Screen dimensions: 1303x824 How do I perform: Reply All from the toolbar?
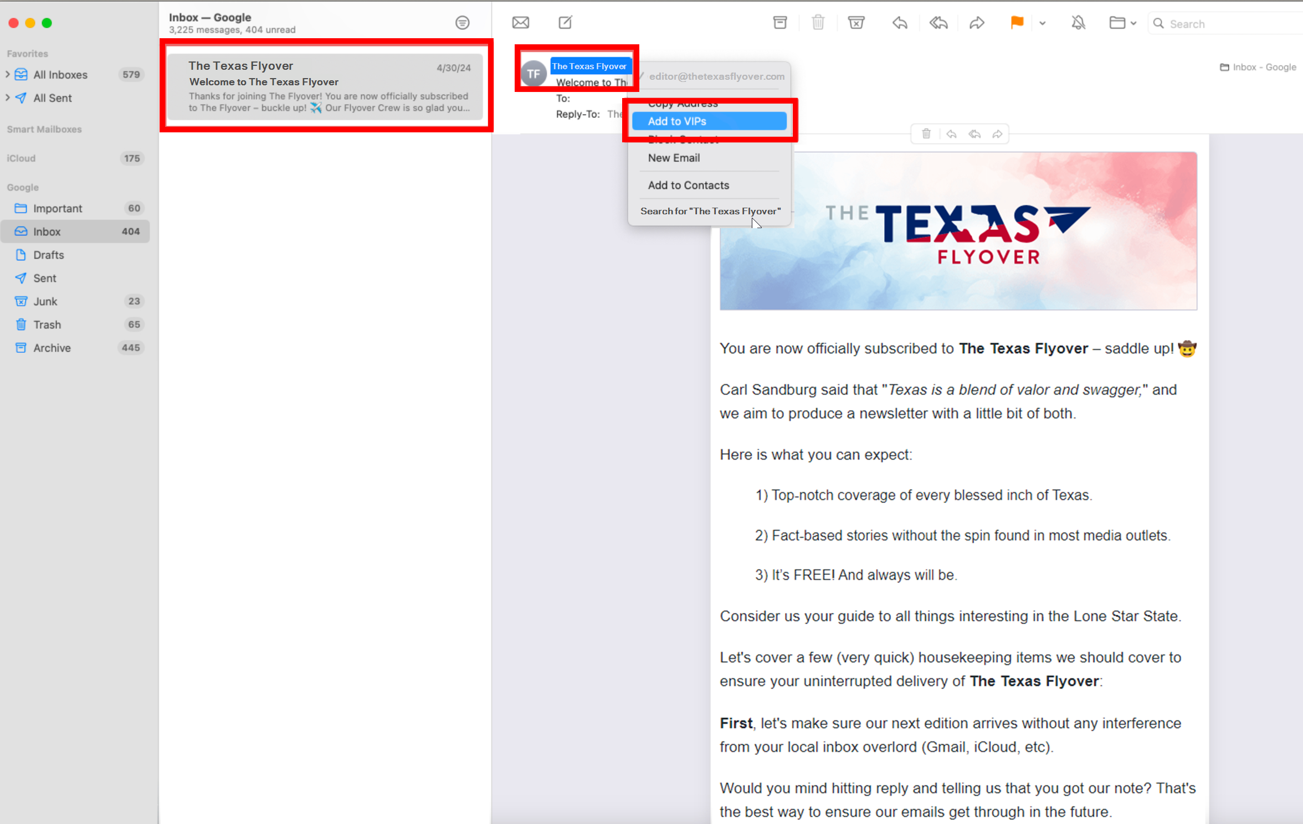pos(938,23)
